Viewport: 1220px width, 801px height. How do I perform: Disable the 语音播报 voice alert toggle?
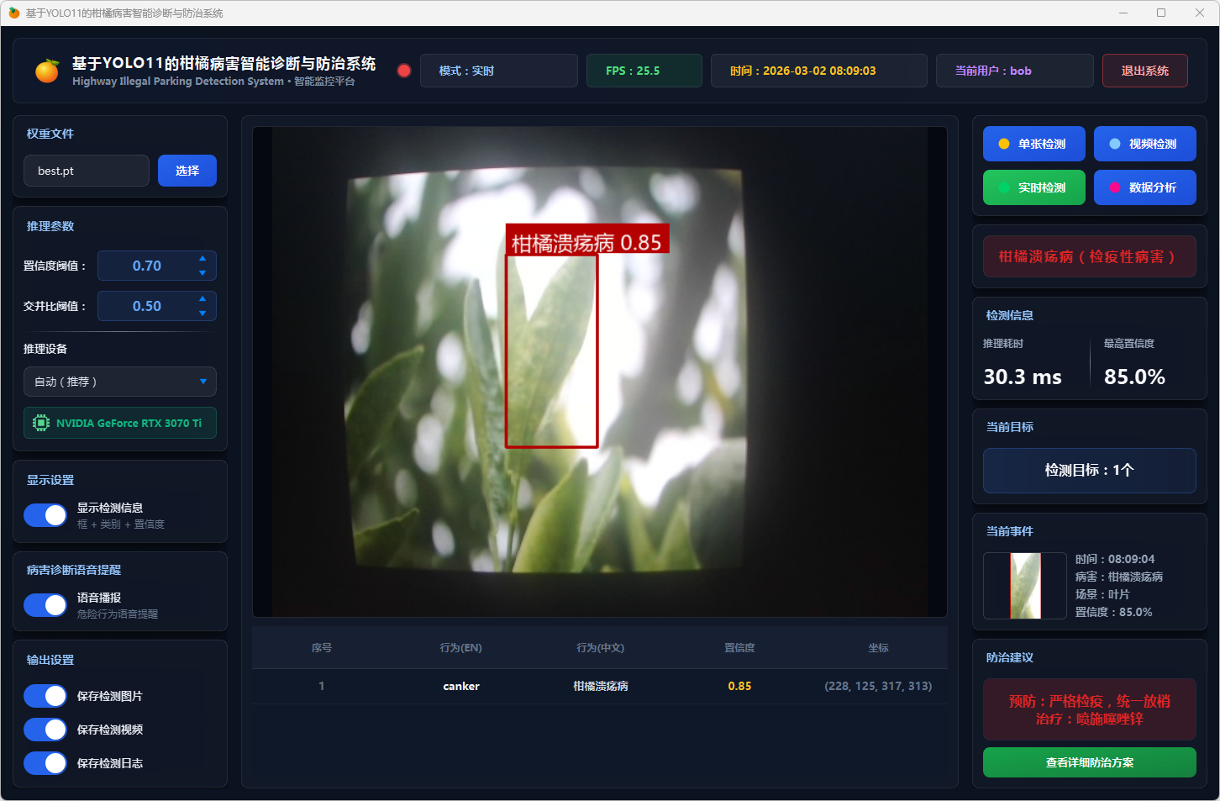coord(45,605)
